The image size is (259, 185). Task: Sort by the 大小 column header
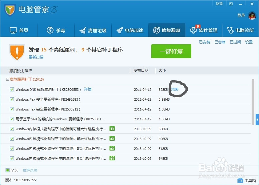pyautogui.click(x=162, y=70)
